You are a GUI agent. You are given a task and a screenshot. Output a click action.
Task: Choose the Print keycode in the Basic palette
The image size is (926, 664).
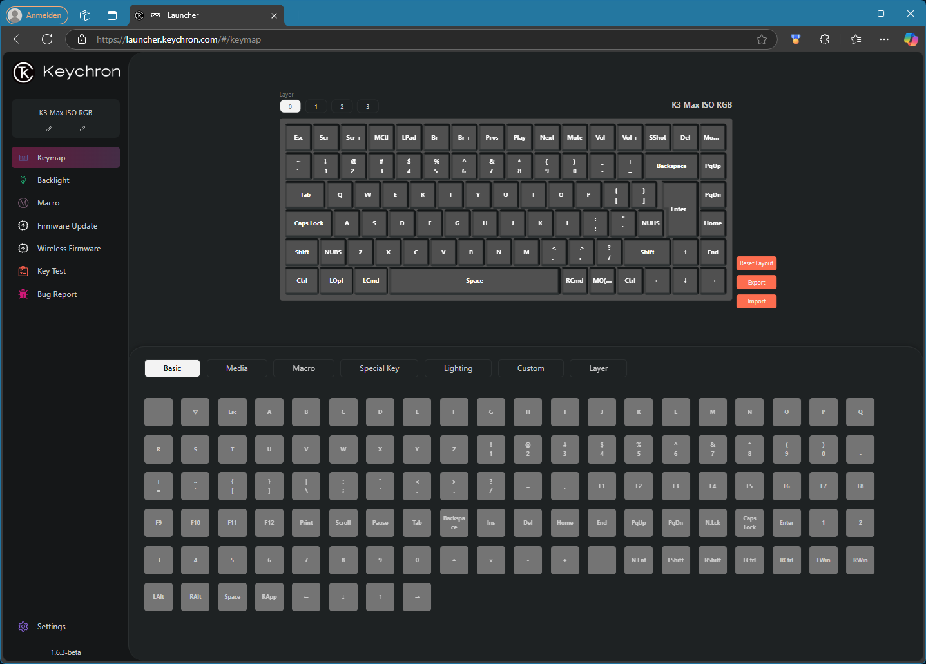tap(306, 523)
